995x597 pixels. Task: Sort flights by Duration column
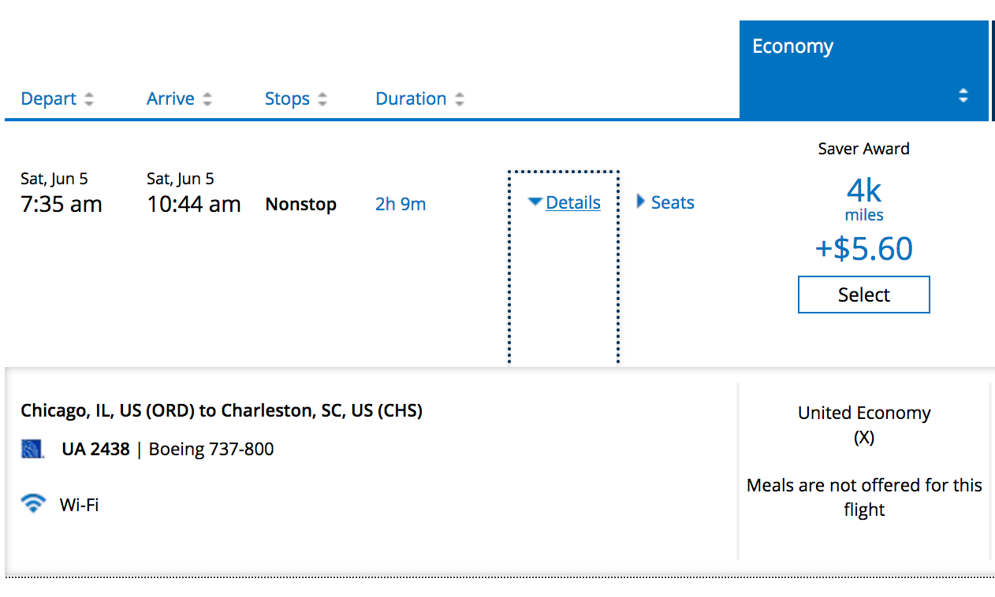click(411, 99)
